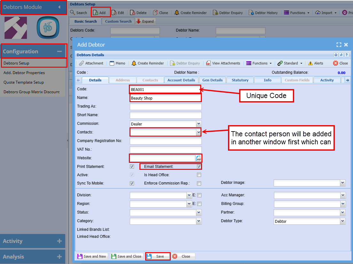Click the Alerts warning icon
Image resolution: width=353 pixels, height=264 pixels.
[x=310, y=63]
